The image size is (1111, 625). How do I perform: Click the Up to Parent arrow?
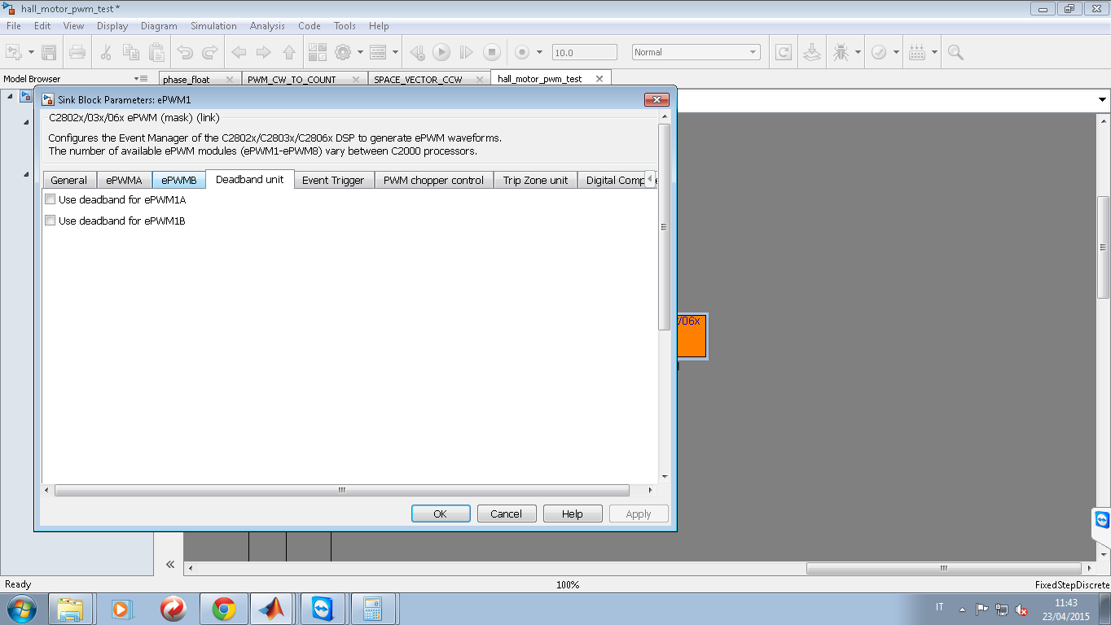(289, 52)
